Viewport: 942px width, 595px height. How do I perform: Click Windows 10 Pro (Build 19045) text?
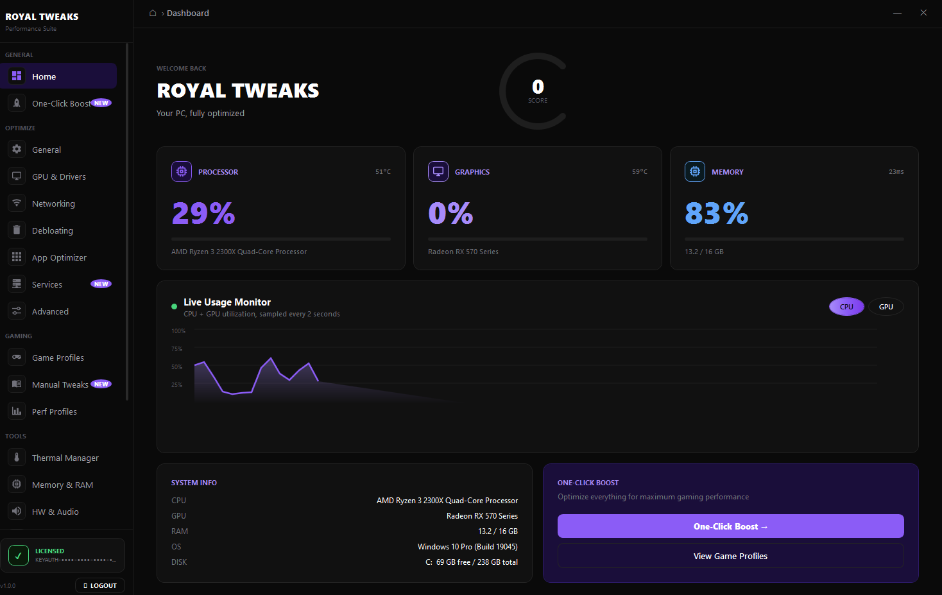tap(468, 547)
